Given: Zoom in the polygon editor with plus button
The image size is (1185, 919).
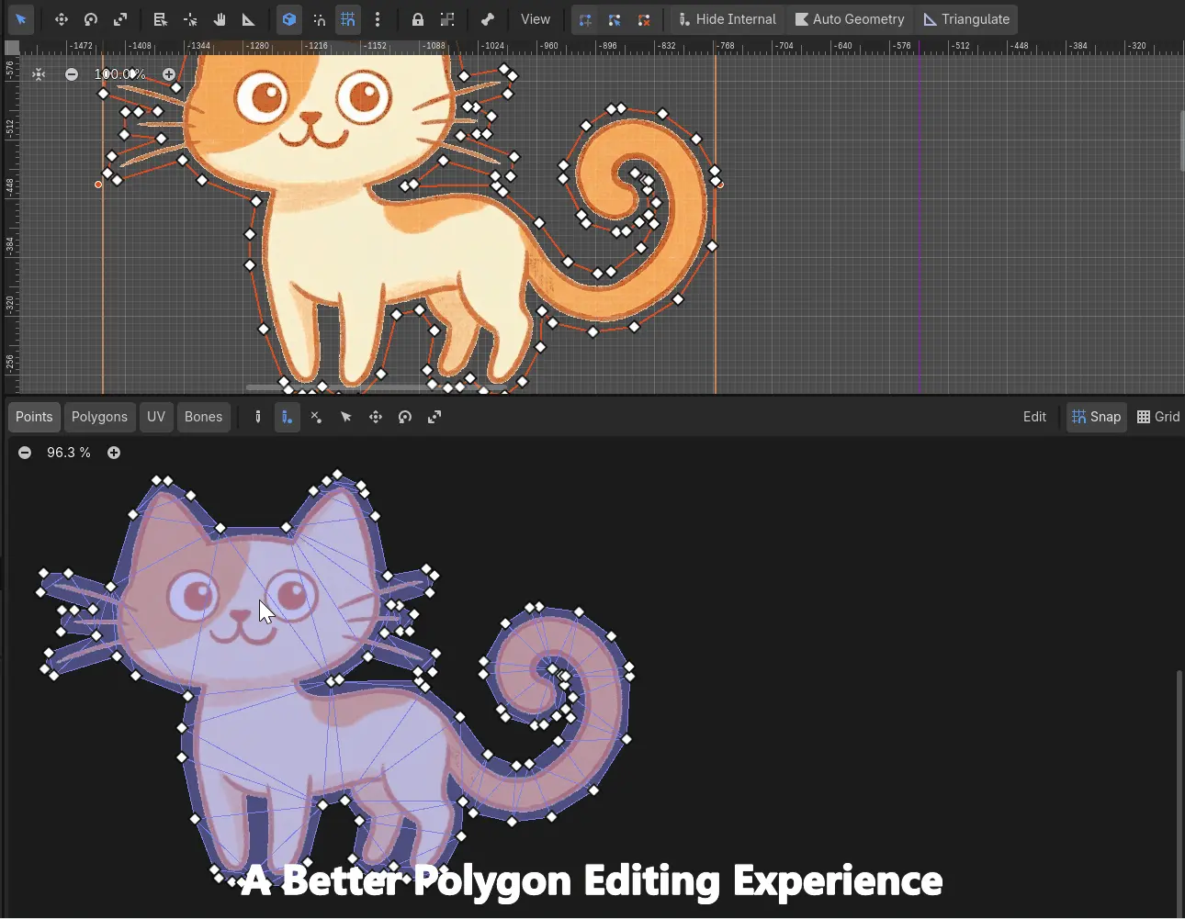Looking at the screenshot, I should click(x=114, y=453).
